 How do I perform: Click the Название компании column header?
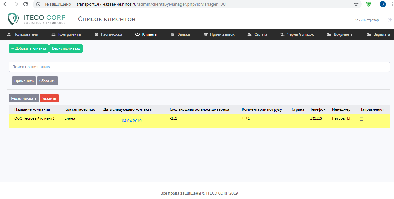click(32, 109)
